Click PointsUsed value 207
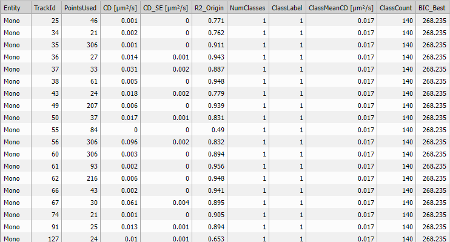 [x=92, y=106]
